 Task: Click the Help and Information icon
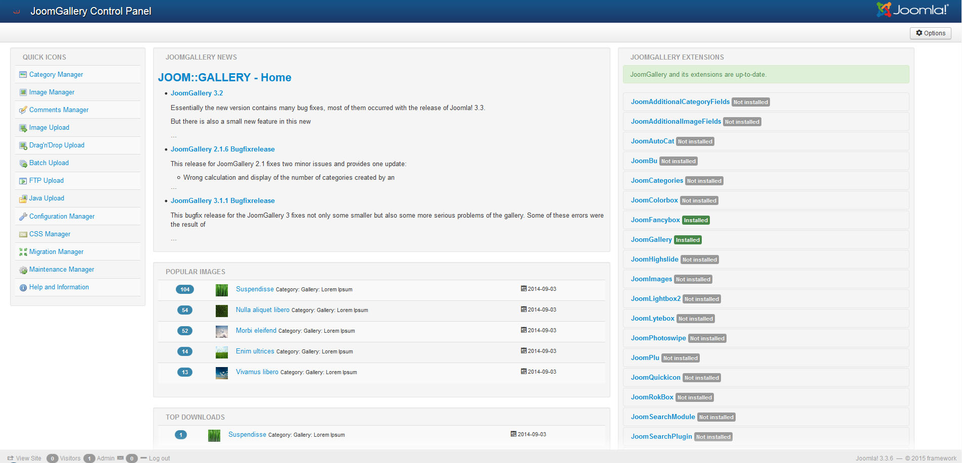tap(23, 287)
